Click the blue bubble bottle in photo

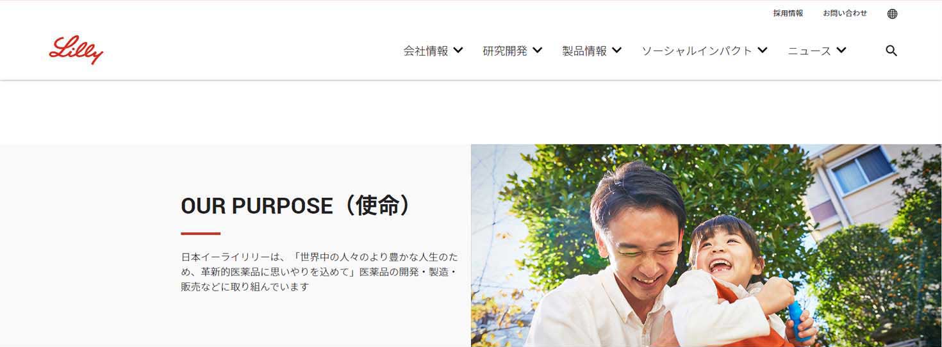(797, 321)
